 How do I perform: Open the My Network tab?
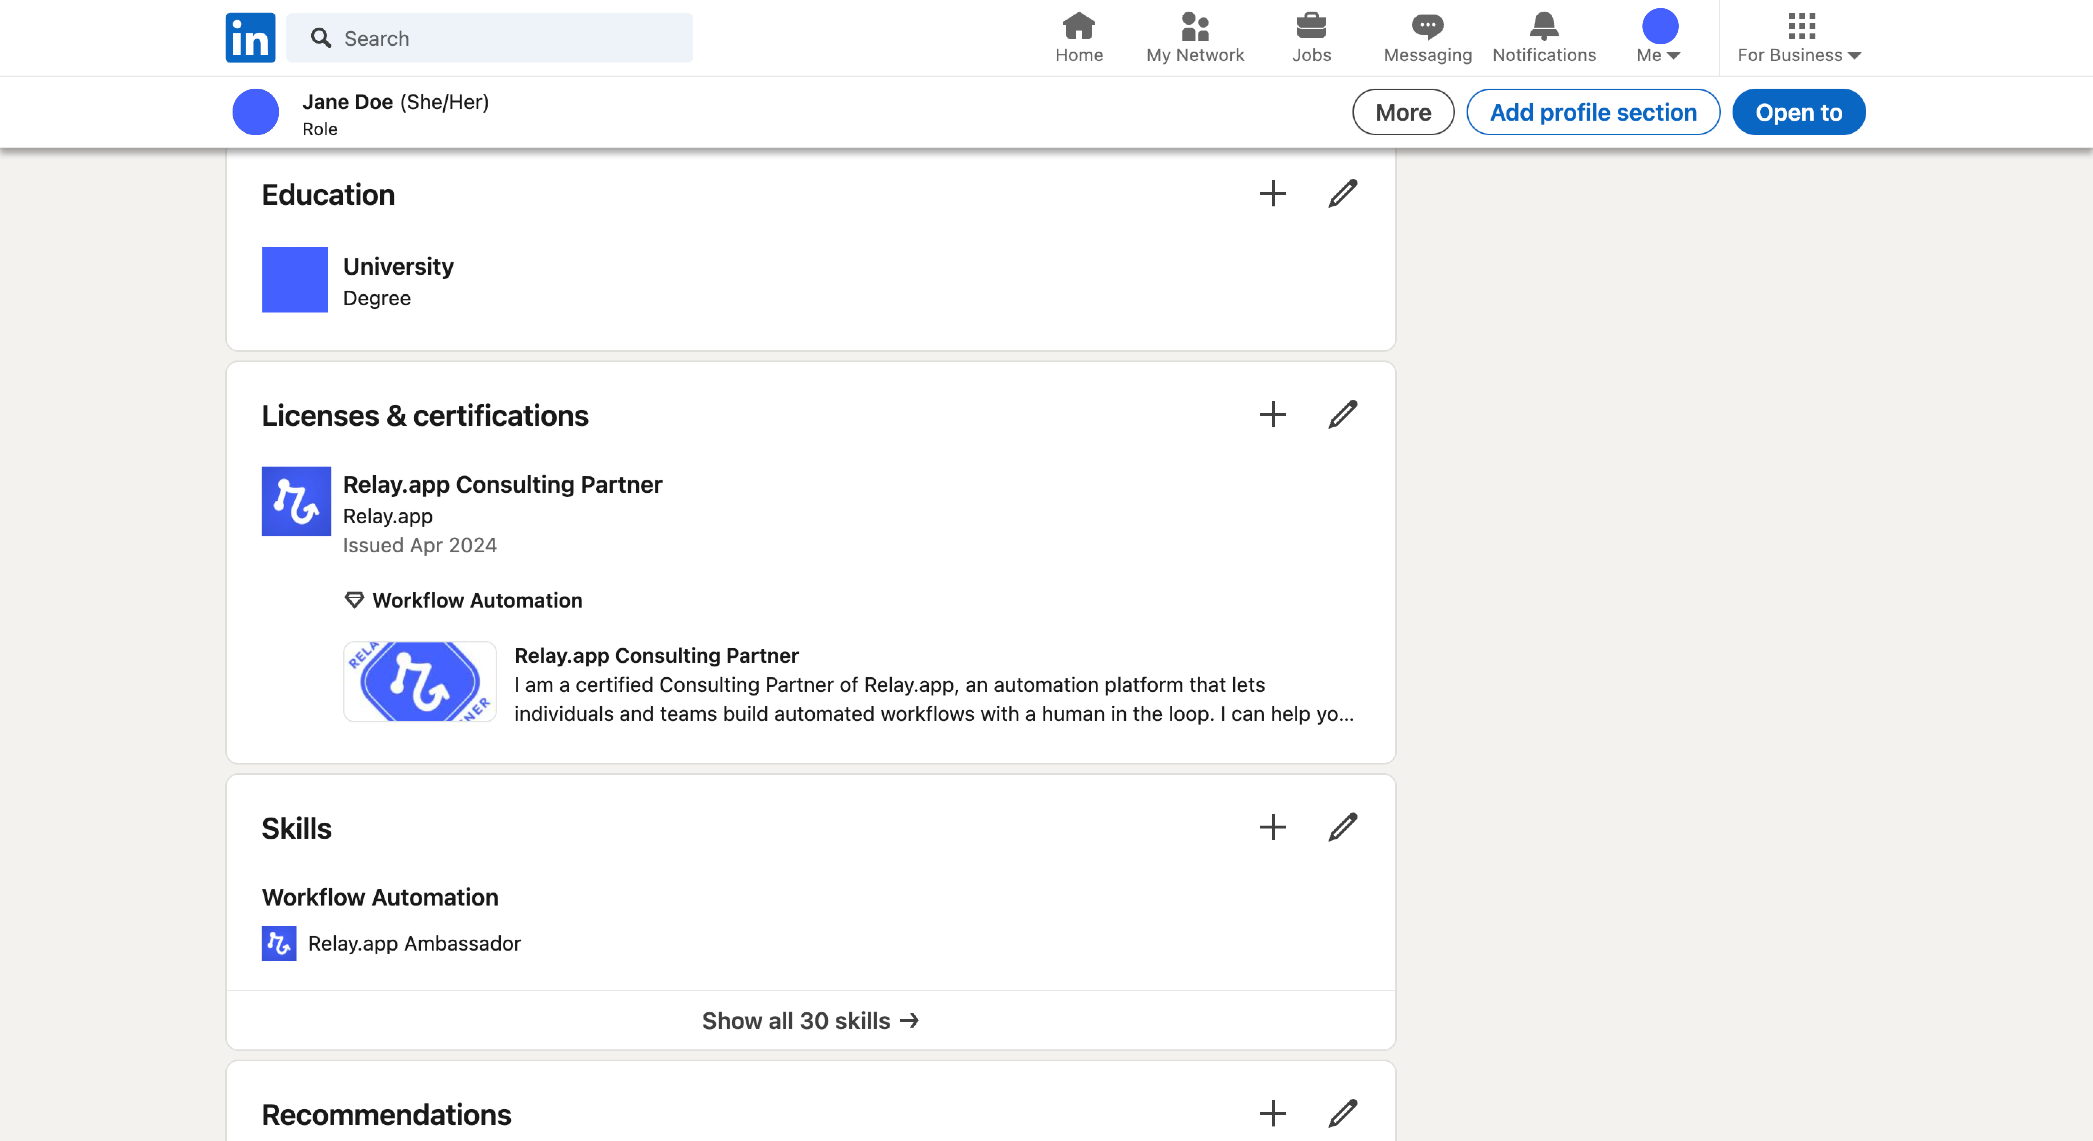[x=1194, y=37]
